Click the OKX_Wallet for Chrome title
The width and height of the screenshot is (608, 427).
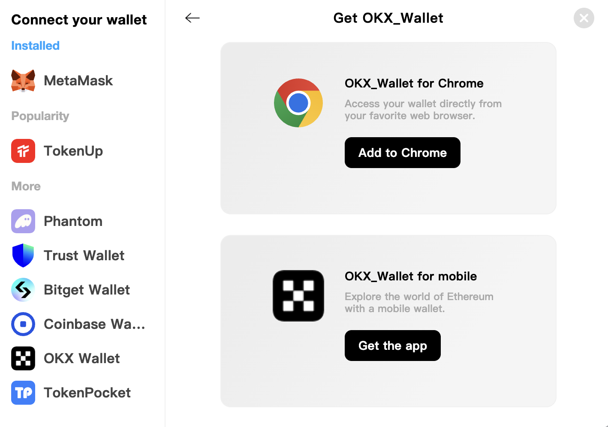pyautogui.click(x=414, y=83)
